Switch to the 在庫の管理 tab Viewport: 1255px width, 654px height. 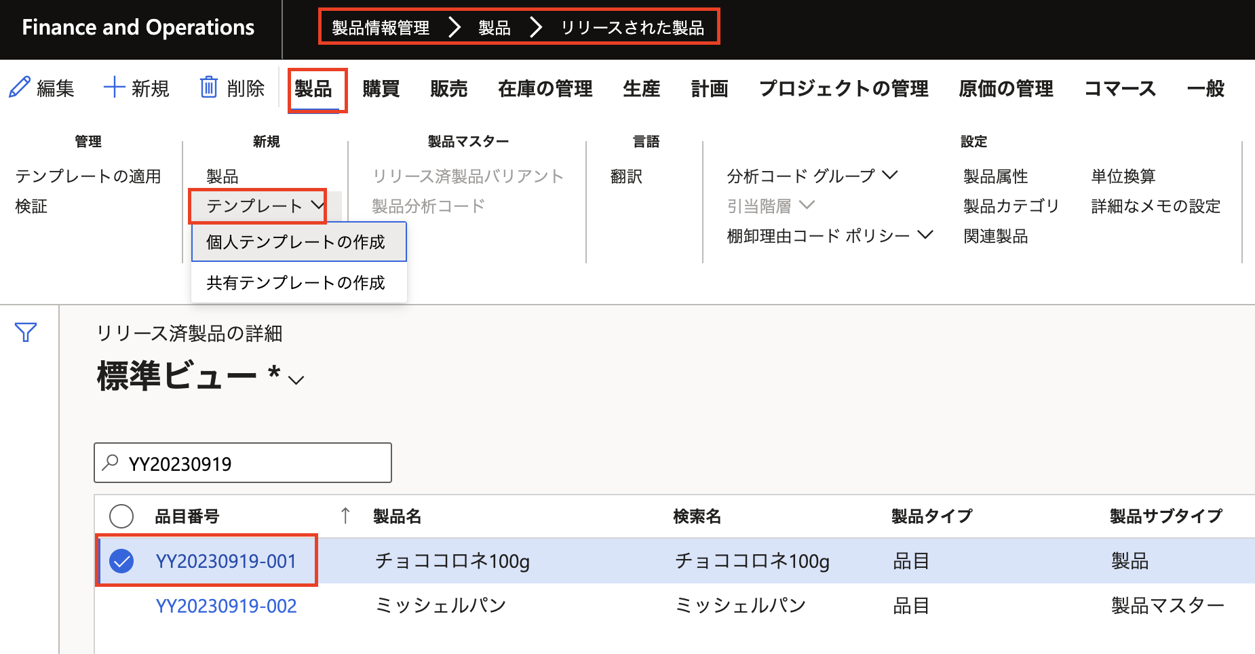point(544,88)
